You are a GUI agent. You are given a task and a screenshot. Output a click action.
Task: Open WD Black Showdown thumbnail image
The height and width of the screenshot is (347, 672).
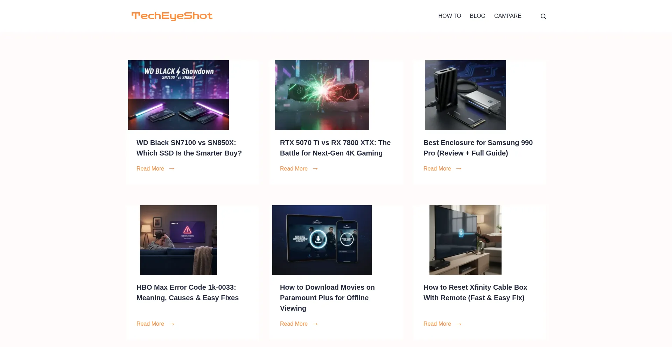point(178,95)
